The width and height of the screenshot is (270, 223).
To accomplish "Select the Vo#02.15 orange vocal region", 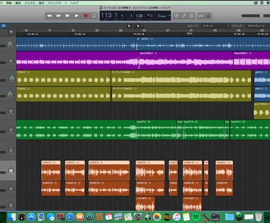I will 109,188.
